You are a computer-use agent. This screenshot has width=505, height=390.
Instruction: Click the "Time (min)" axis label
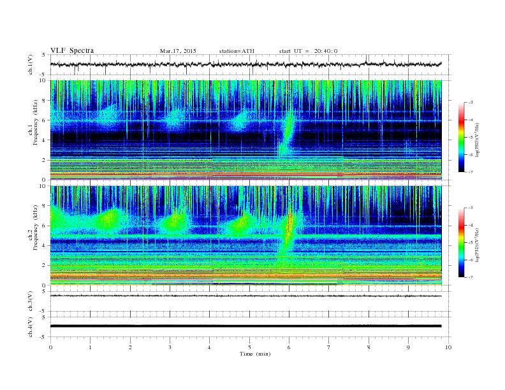255,354
